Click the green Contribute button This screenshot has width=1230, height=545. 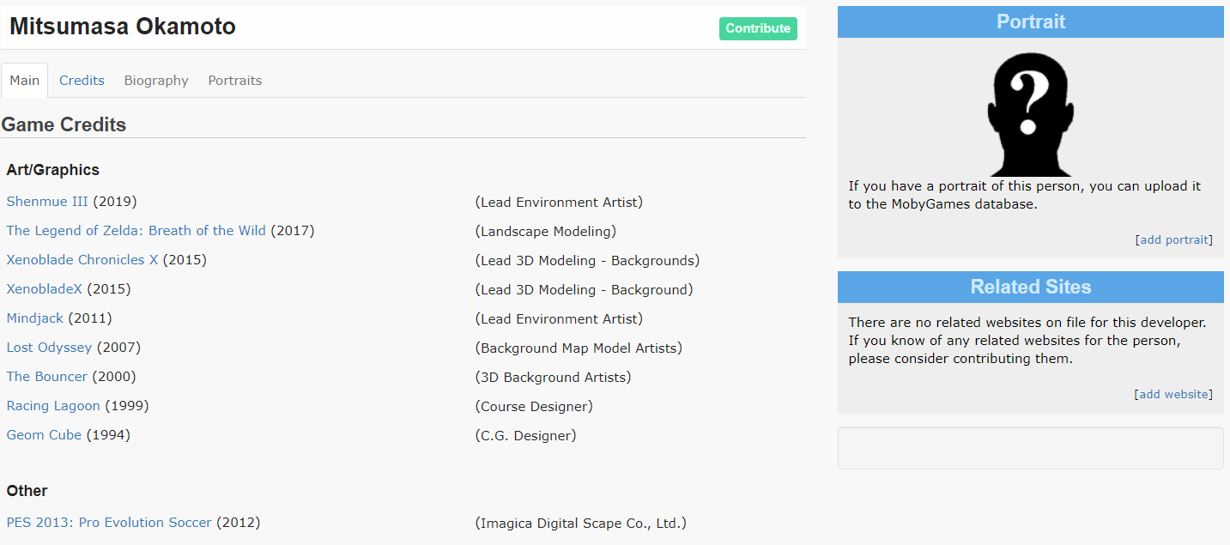[758, 28]
